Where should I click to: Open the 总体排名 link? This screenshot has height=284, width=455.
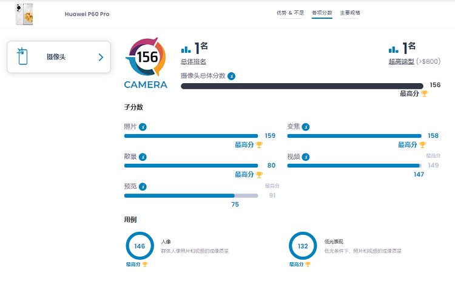pos(194,61)
